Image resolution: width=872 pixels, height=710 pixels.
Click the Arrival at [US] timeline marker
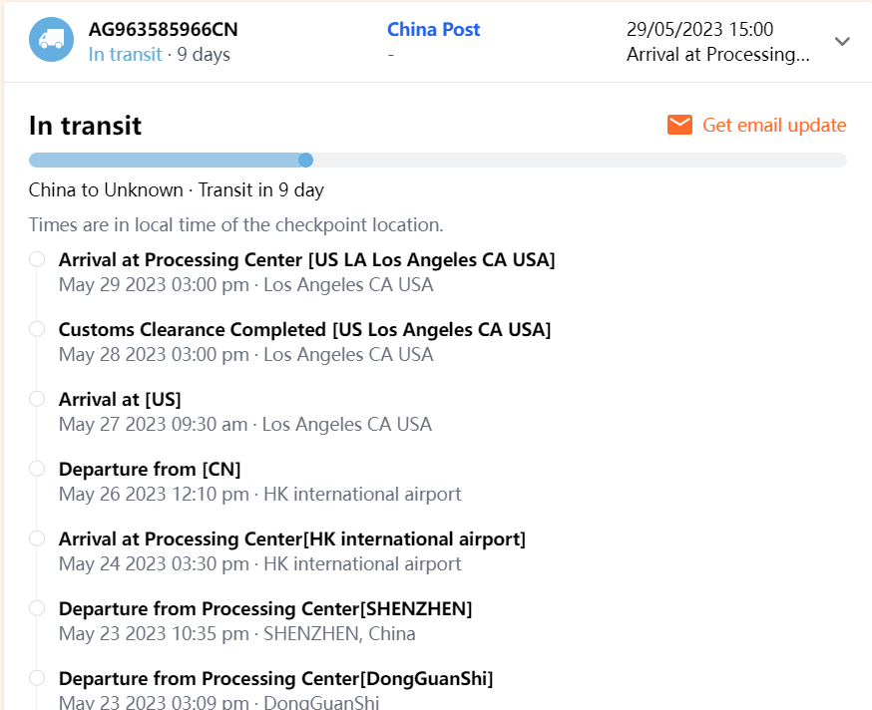click(37, 399)
